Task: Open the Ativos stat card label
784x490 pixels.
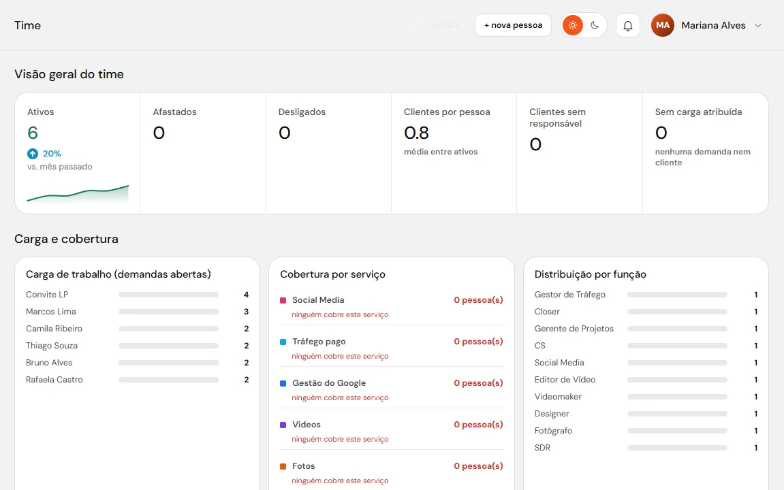Action: 40,112
